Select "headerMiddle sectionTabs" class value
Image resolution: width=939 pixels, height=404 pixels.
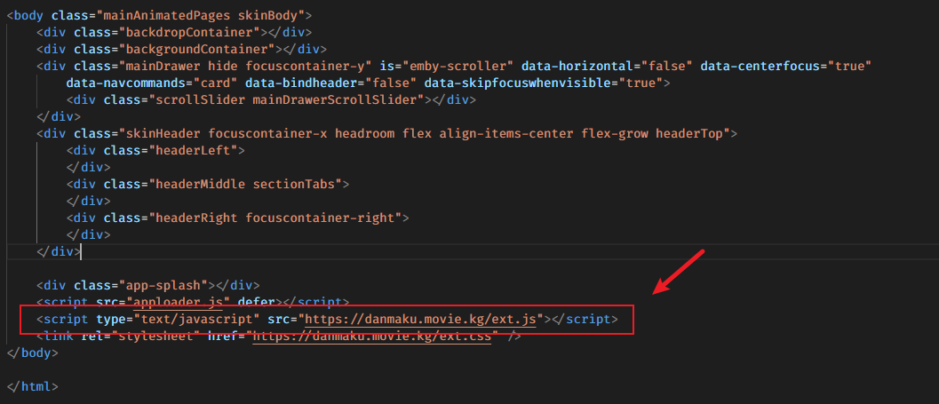tap(245, 184)
